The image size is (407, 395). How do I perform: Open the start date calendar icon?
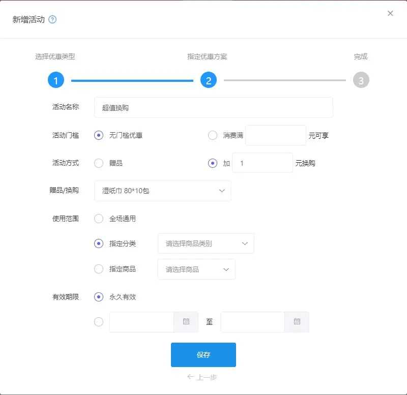186,322
